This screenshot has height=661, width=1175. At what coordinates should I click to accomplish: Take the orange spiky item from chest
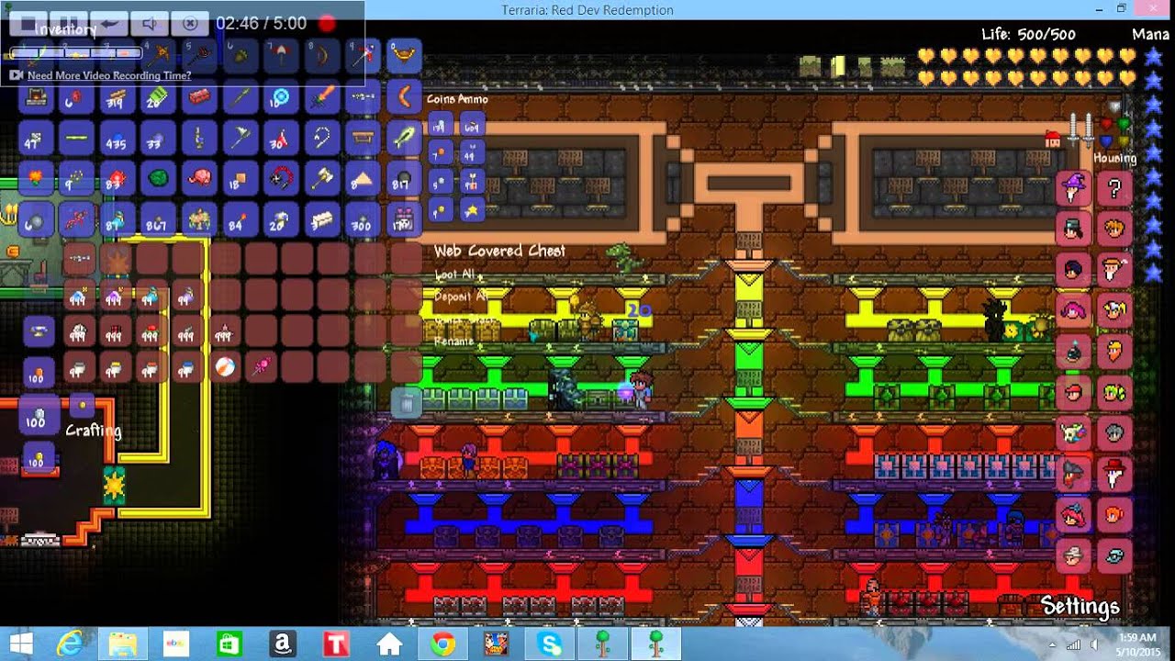[117, 261]
